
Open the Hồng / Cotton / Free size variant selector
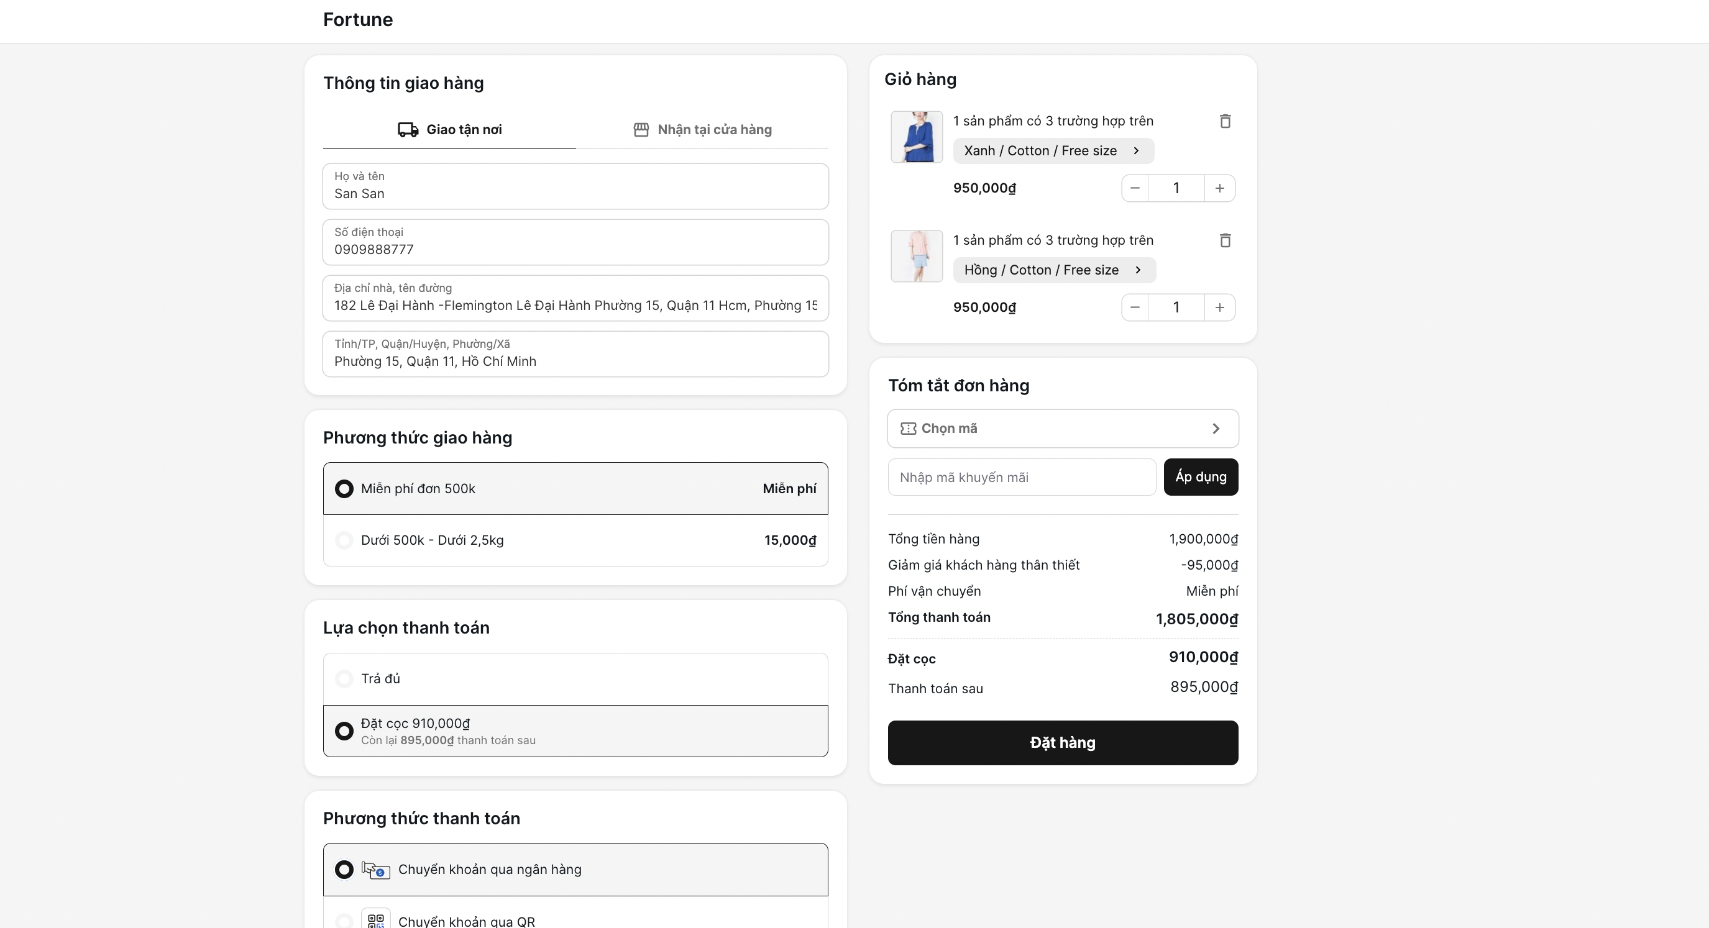(x=1054, y=270)
